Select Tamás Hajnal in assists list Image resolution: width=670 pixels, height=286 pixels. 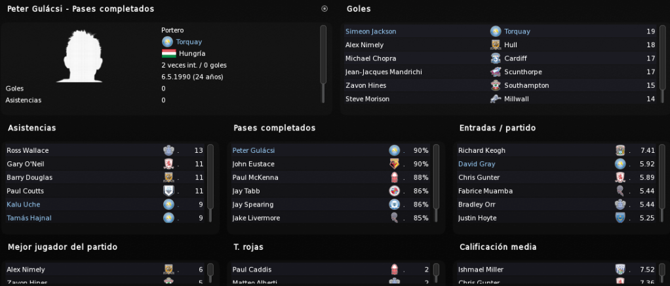[29, 218]
